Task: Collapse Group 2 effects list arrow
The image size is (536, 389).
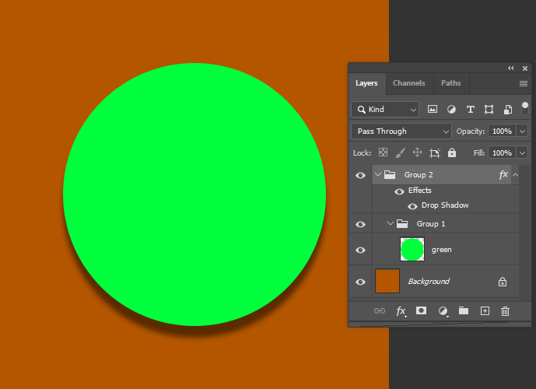Action: (516, 175)
